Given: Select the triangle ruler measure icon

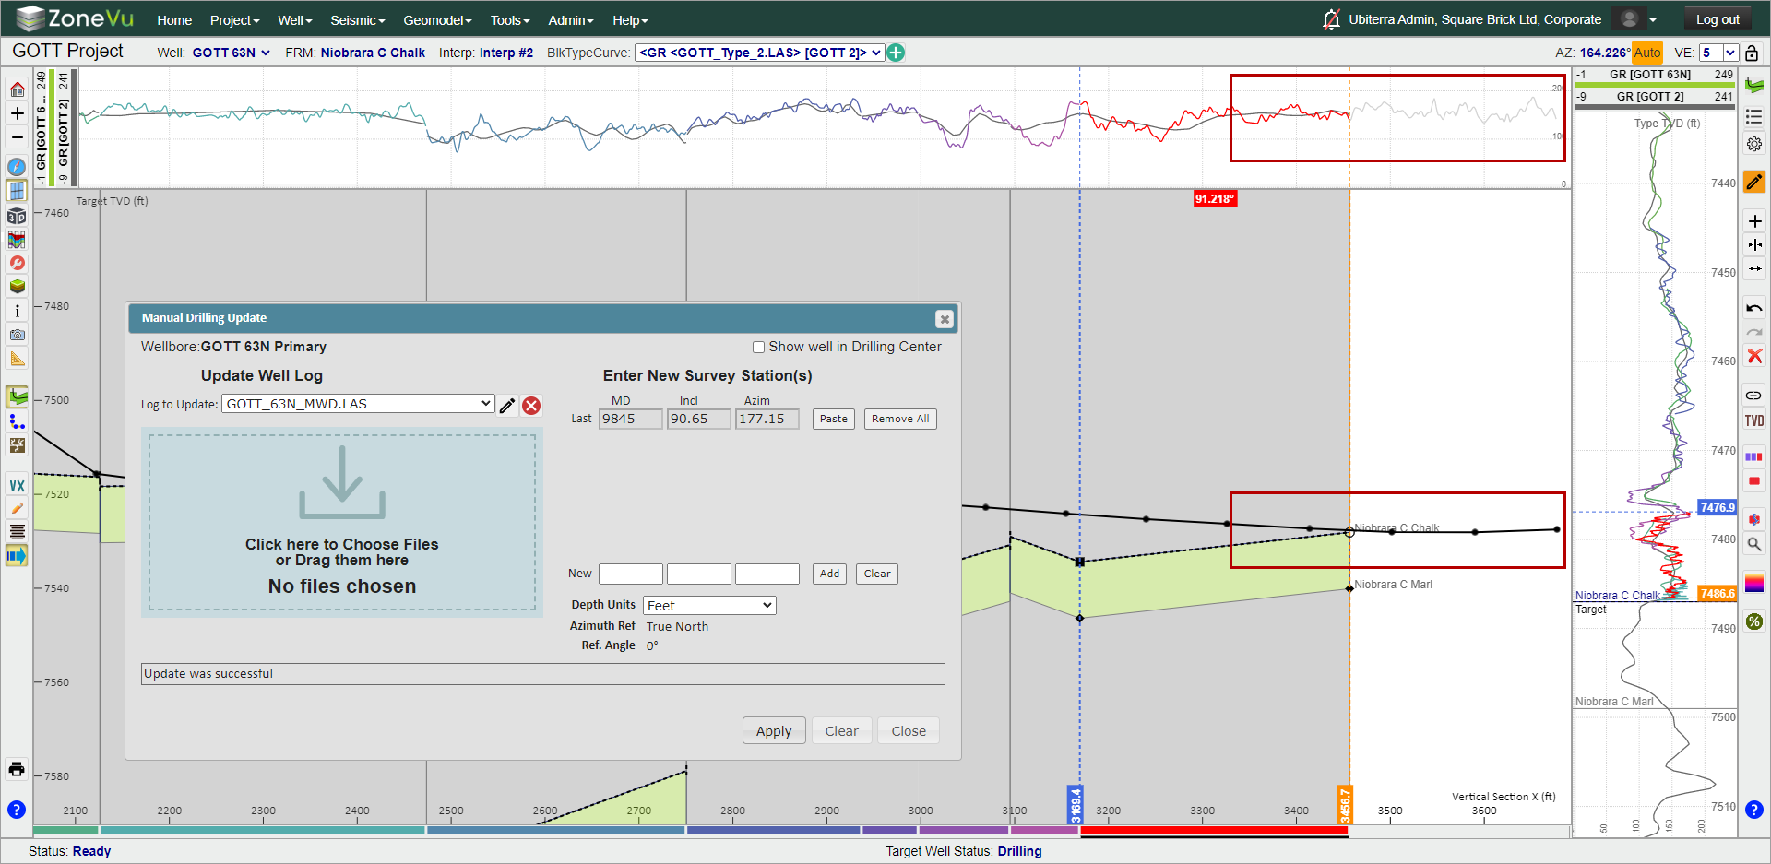Looking at the screenshot, I should 17,359.
